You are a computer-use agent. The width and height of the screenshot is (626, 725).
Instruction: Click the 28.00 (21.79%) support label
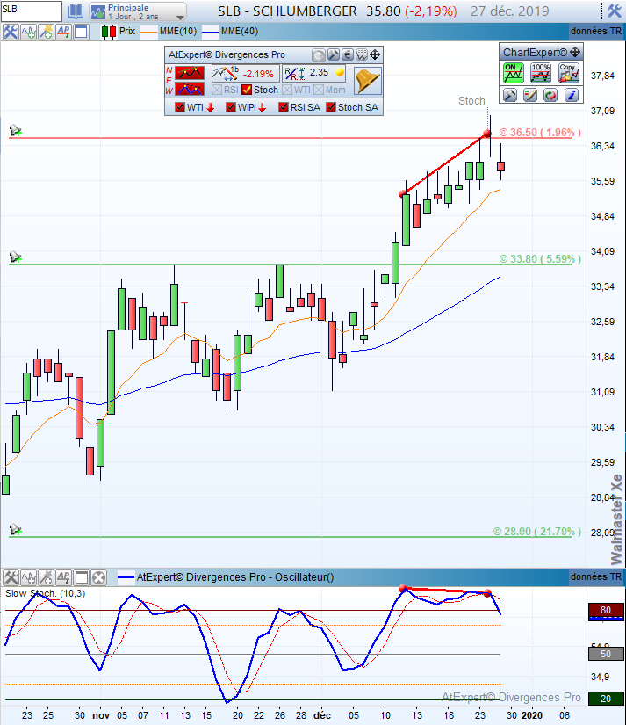pos(536,532)
